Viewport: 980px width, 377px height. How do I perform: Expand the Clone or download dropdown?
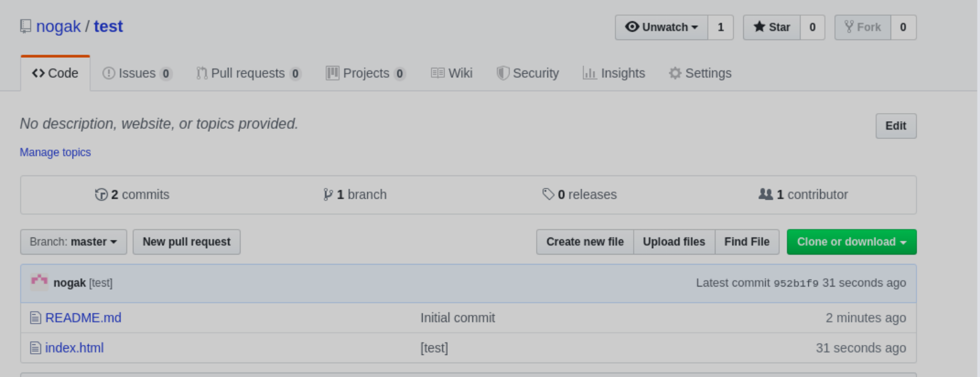(852, 242)
